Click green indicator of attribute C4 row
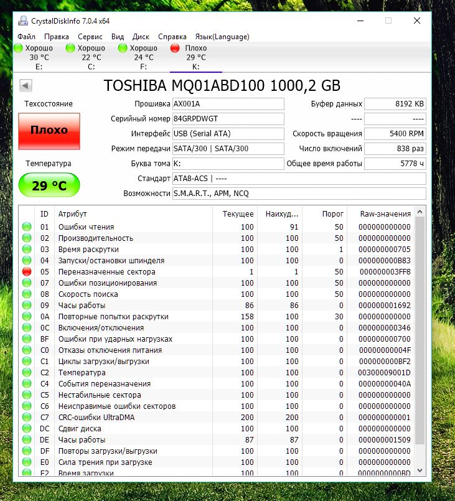 point(27,383)
